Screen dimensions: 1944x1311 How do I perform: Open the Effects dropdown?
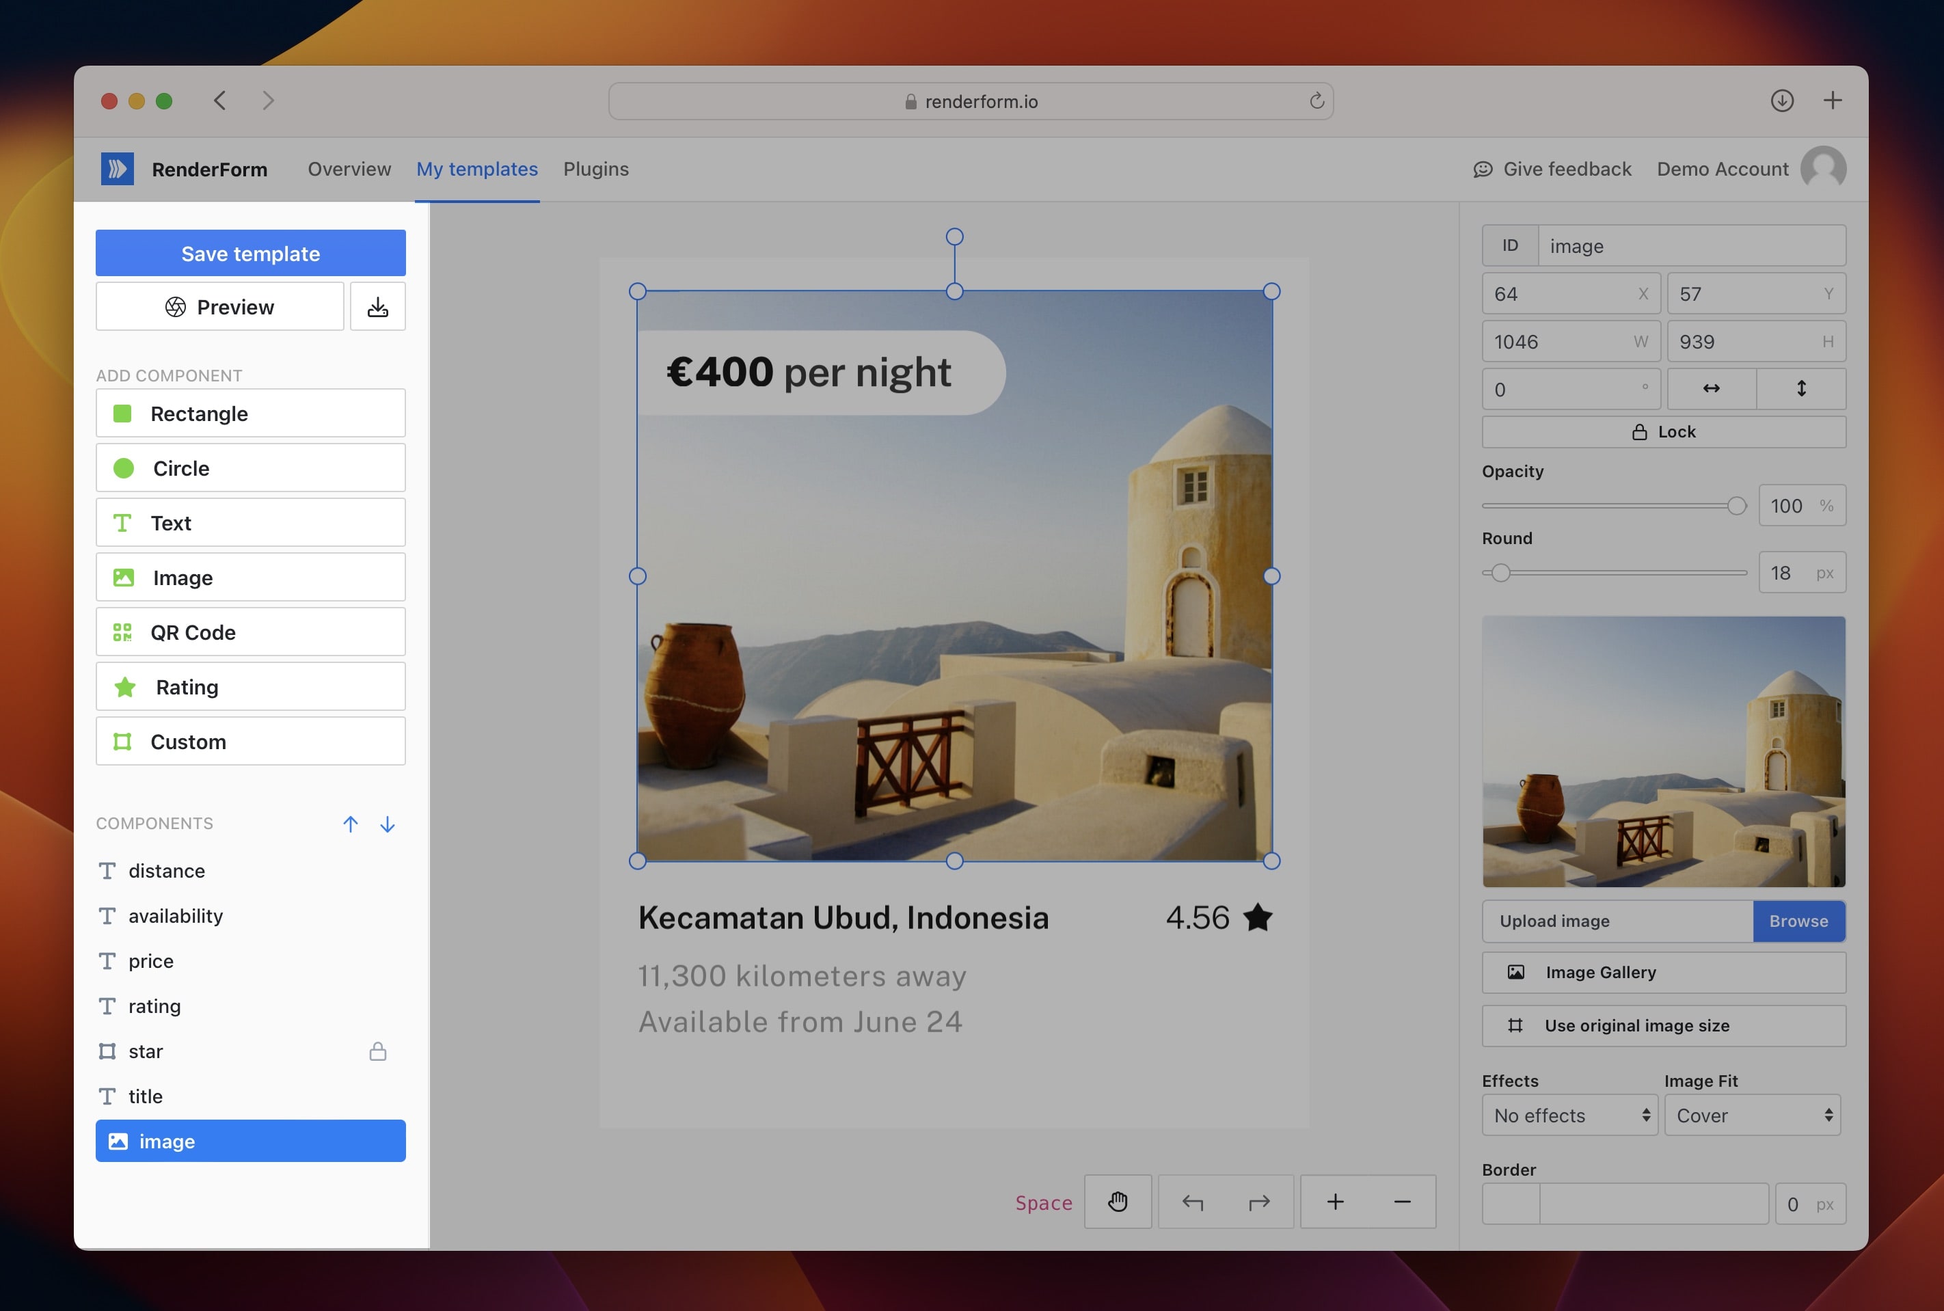[1569, 1116]
